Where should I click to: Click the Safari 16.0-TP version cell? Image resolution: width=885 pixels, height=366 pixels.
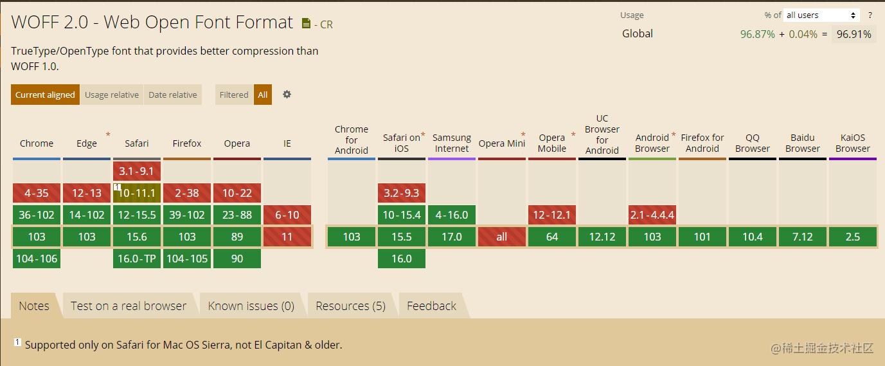[x=137, y=259]
